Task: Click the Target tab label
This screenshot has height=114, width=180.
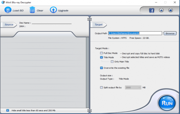Action: 99,25
